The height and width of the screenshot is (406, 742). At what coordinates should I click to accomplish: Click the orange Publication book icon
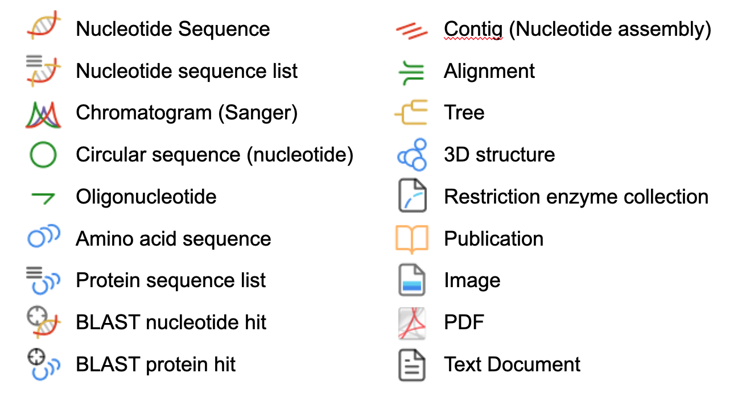tap(411, 239)
